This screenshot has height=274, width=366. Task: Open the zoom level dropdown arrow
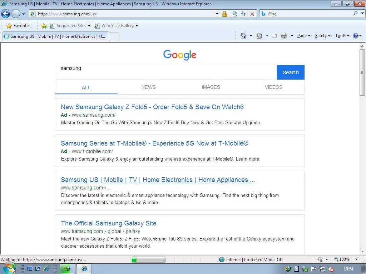pyautogui.click(x=356, y=259)
